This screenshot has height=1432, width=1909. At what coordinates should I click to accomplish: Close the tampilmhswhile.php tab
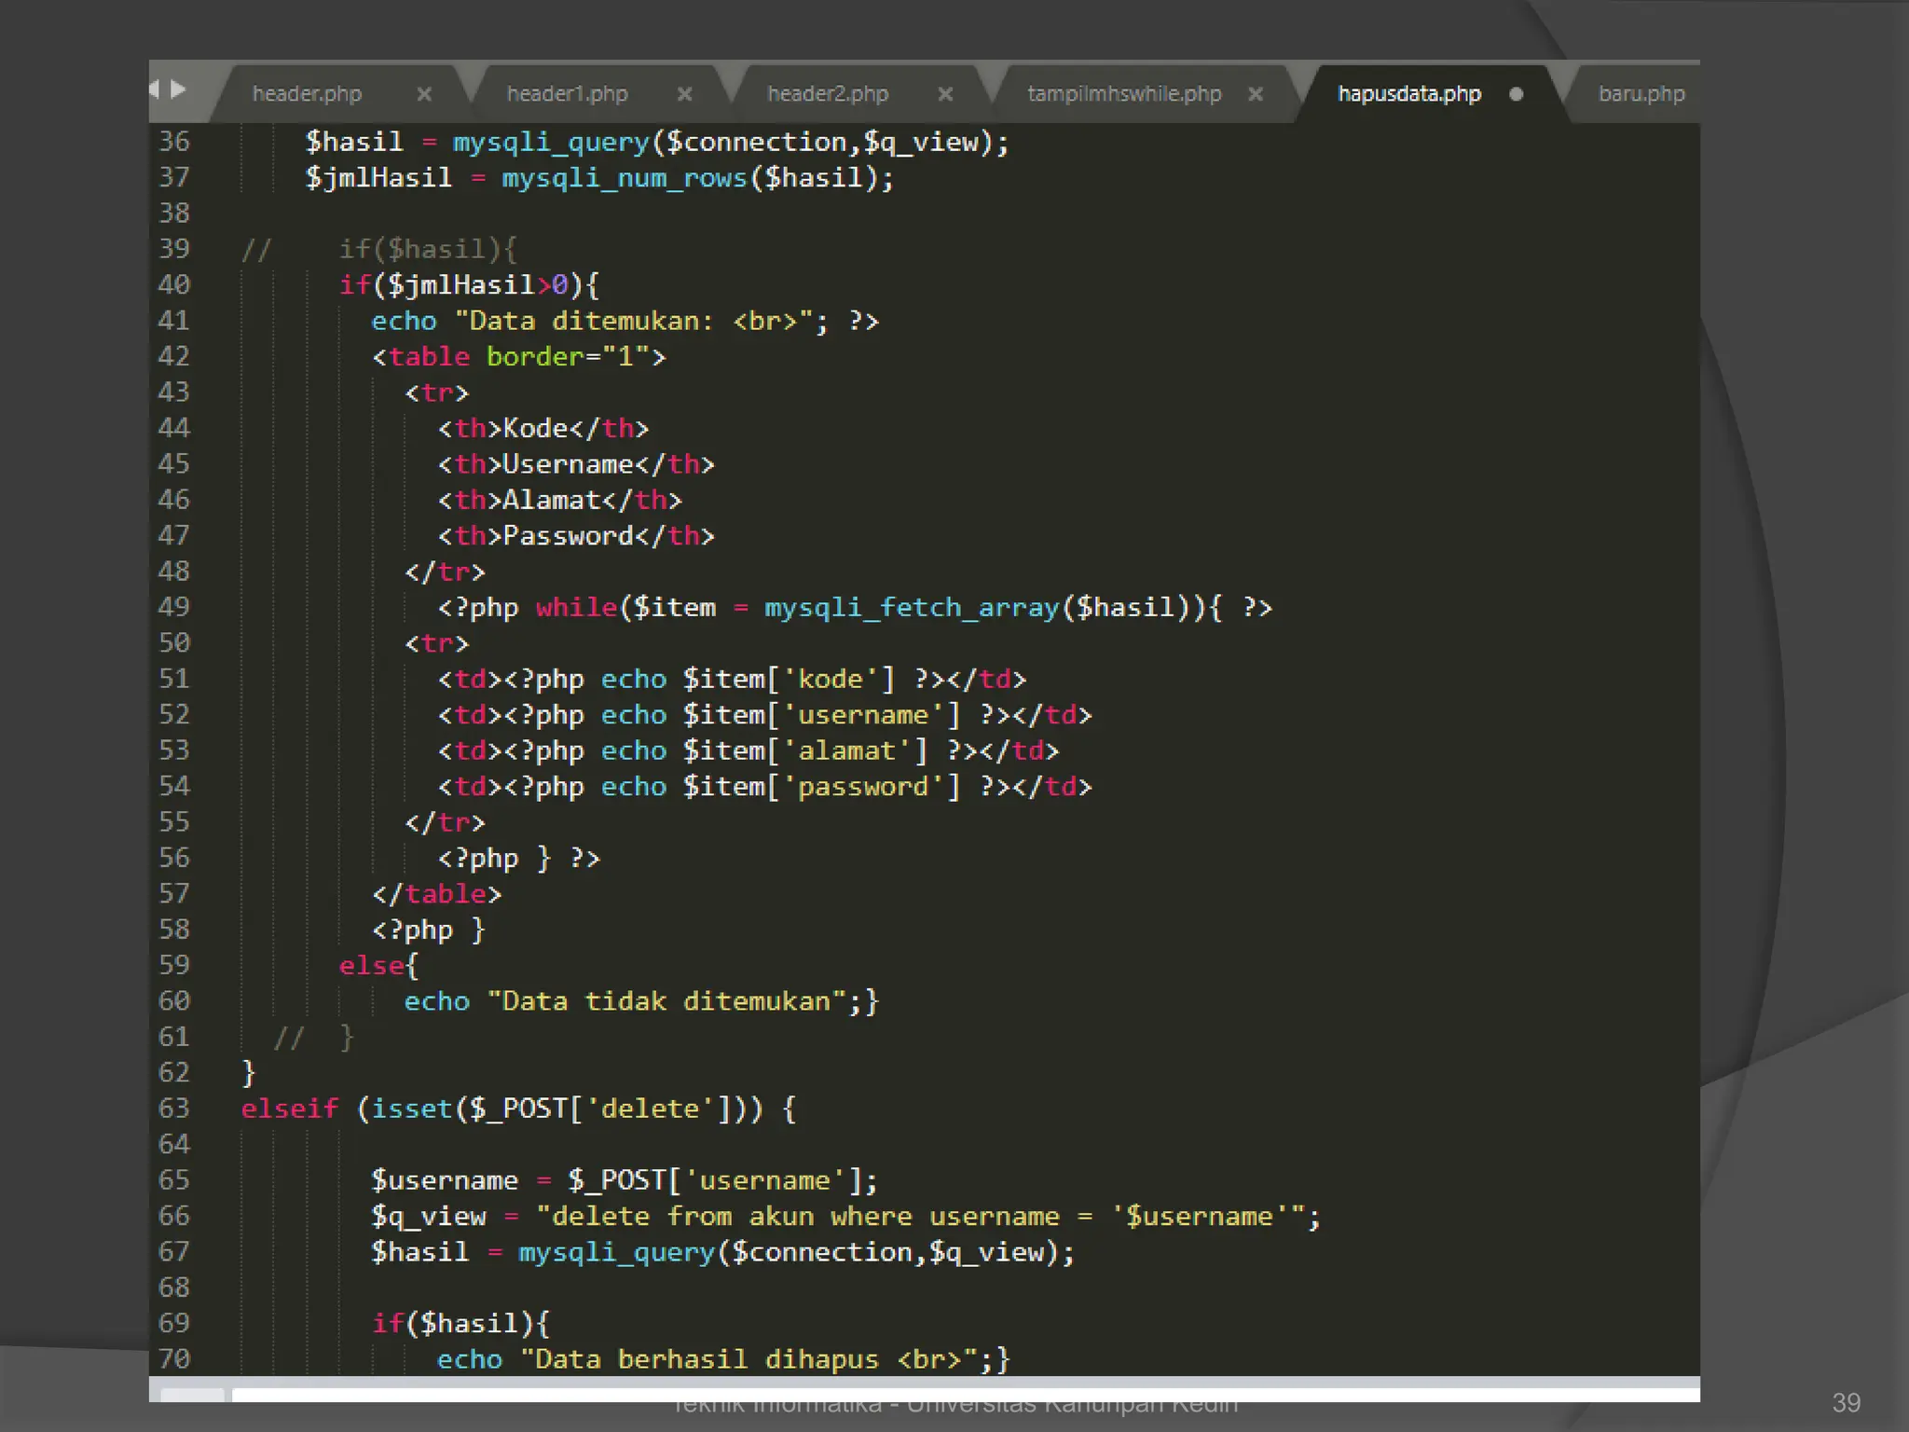[1256, 94]
